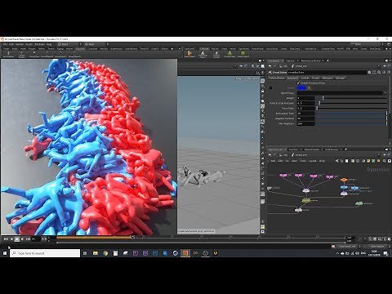Play forward in playbar
Screen dimensions: 392x294
click(22, 239)
